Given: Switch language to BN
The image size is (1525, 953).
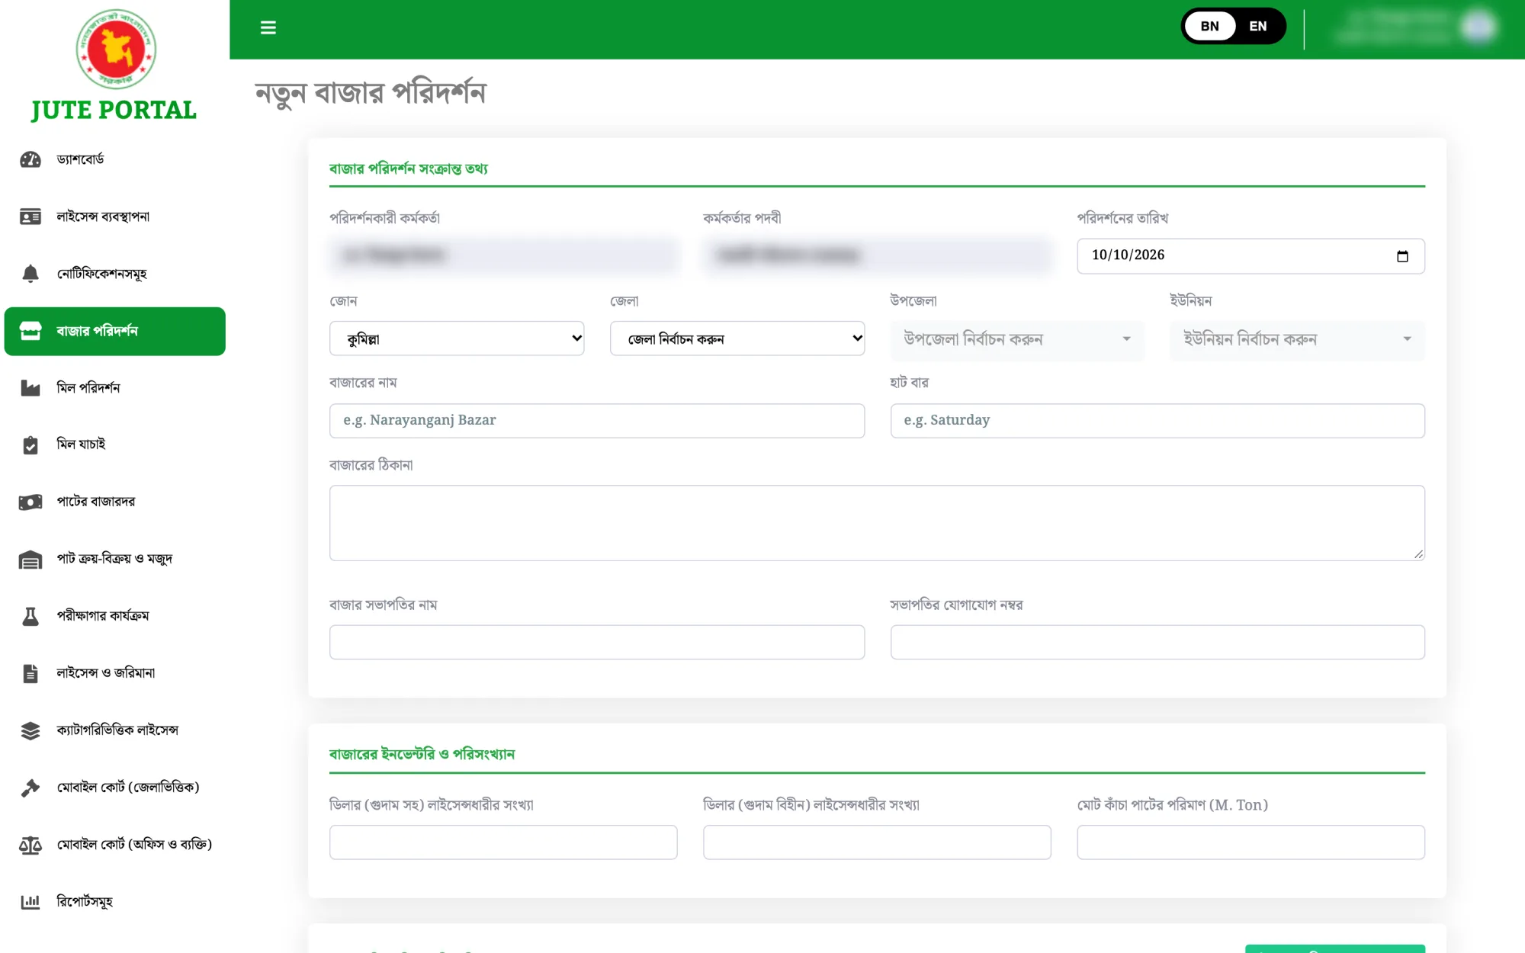Looking at the screenshot, I should [1209, 26].
